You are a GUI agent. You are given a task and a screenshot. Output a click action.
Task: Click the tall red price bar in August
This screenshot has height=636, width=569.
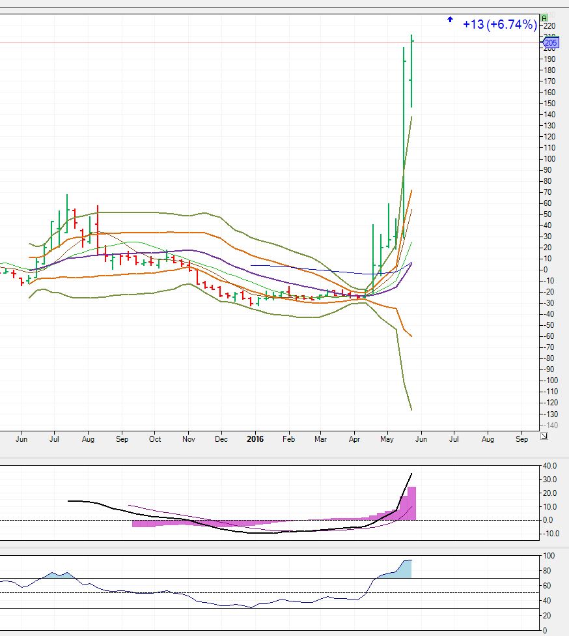tap(98, 228)
